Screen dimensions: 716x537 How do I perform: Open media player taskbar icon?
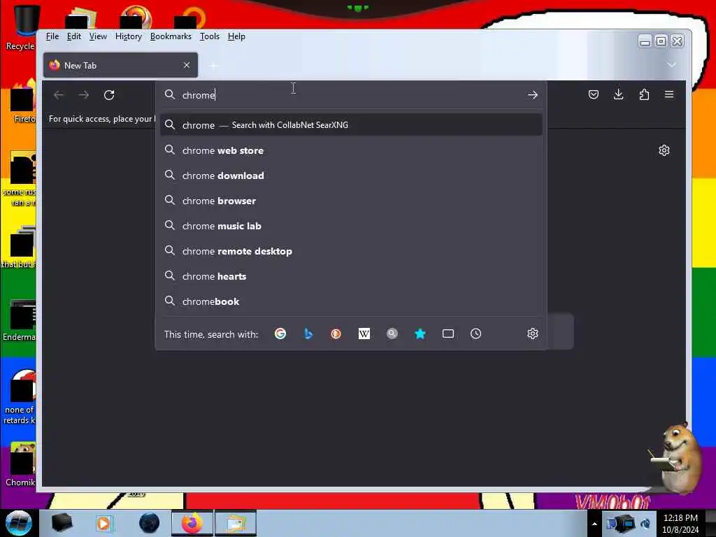[103, 523]
